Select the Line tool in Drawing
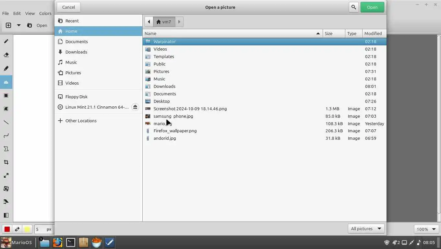Screen dimensions: 441x249 tap(6, 122)
